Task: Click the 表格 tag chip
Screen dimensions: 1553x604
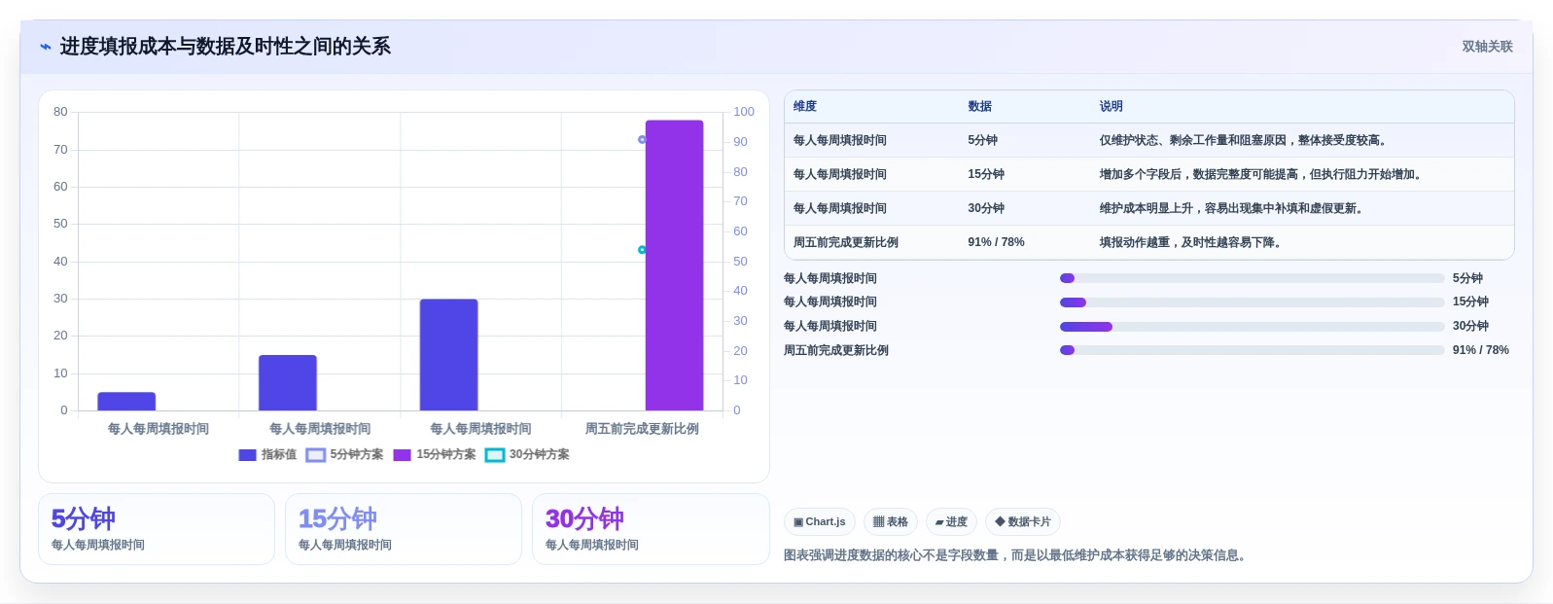Action: [890, 522]
